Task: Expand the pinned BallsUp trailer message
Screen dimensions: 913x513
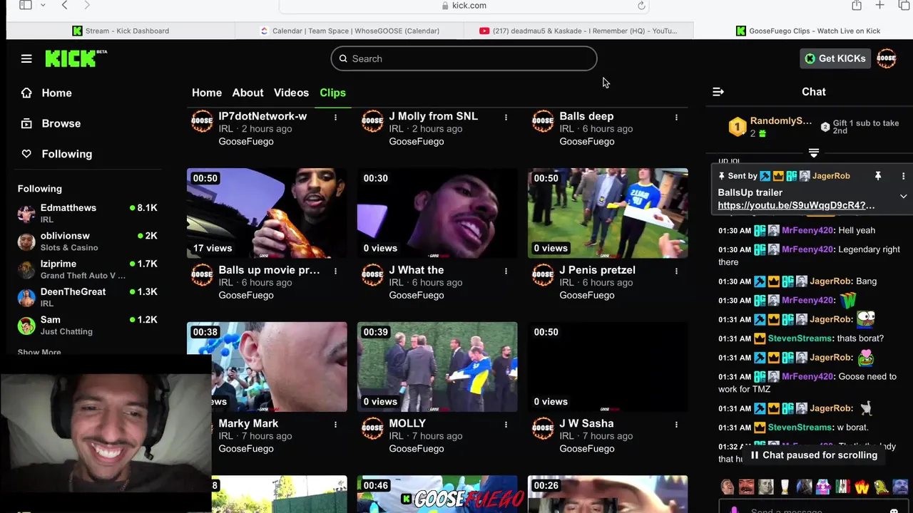Action: (x=903, y=197)
